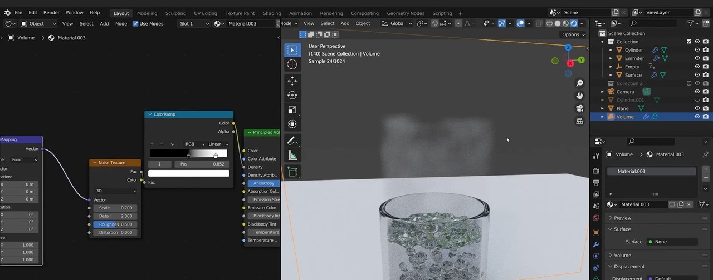Viewport: 713px width, 280px height.
Task: Activate the Scale tool
Action: tap(292, 109)
